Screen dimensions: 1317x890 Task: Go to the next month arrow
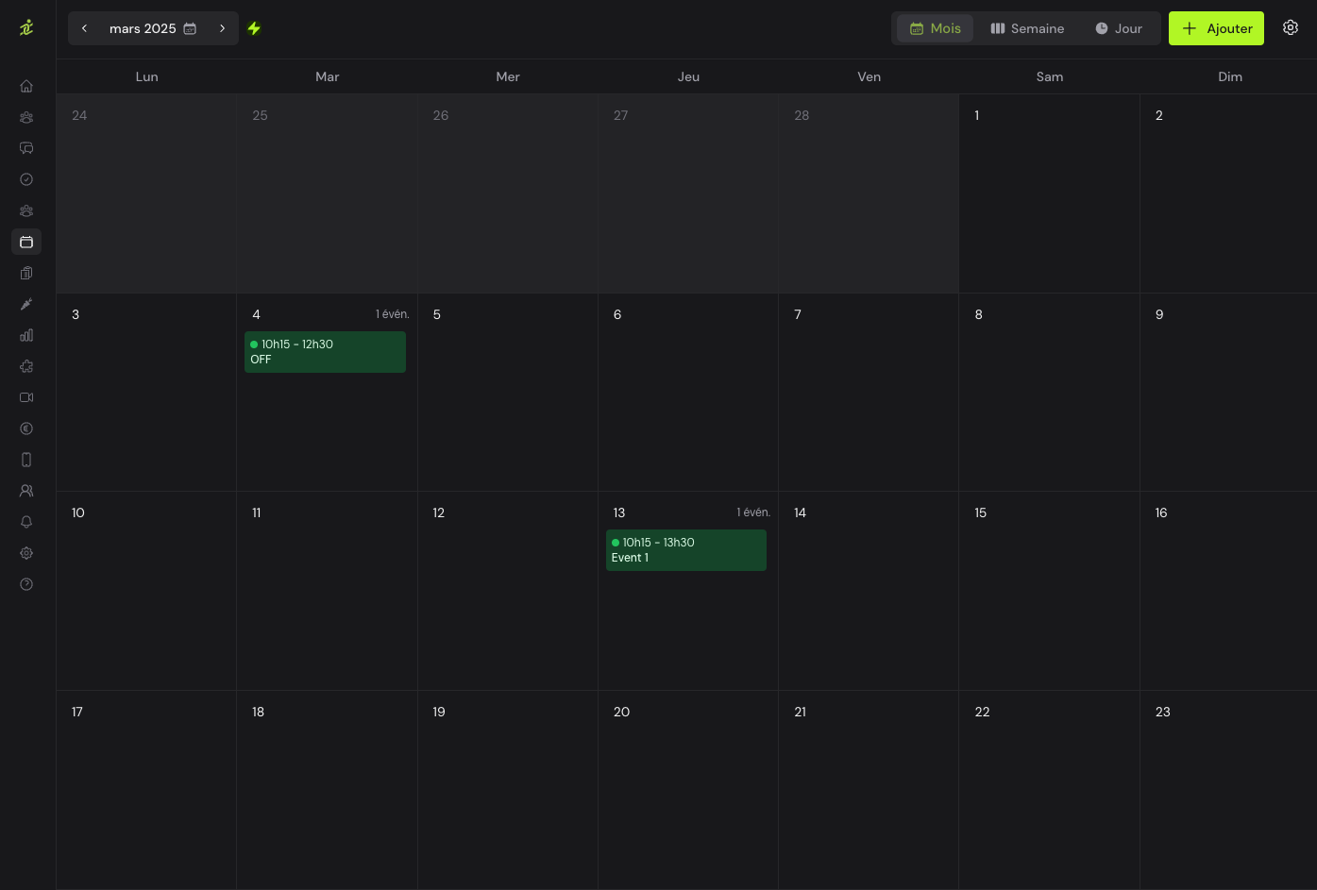pyautogui.click(x=222, y=28)
